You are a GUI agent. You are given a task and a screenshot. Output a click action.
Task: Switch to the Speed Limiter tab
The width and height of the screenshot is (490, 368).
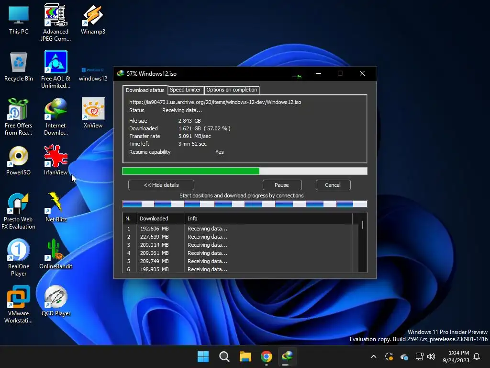coord(185,90)
